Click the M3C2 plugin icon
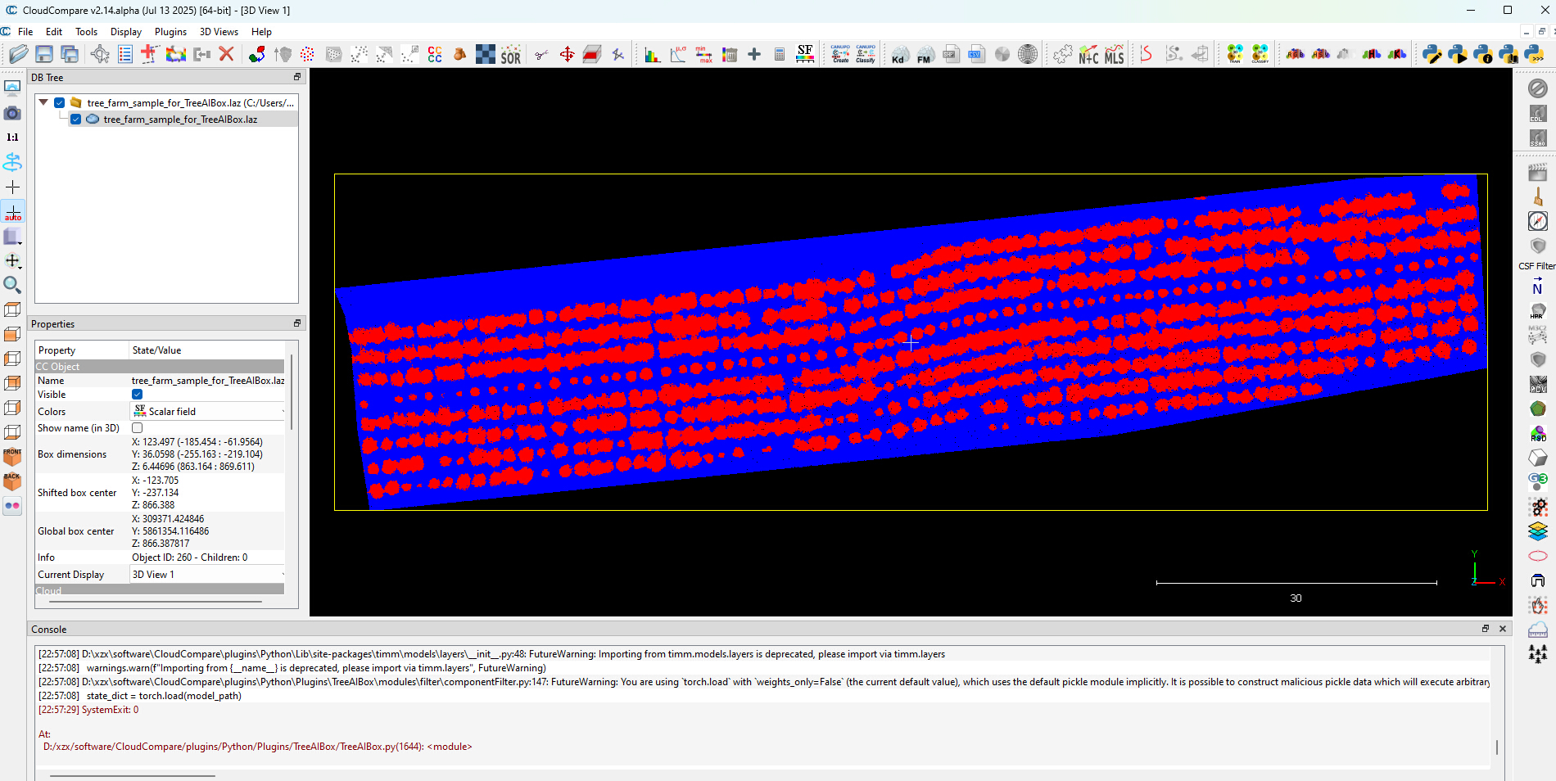 pos(1538,334)
